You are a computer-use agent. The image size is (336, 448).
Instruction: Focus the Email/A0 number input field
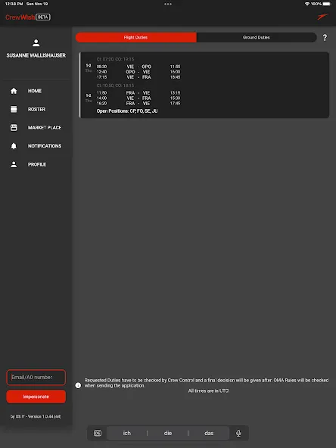pyautogui.click(x=36, y=378)
